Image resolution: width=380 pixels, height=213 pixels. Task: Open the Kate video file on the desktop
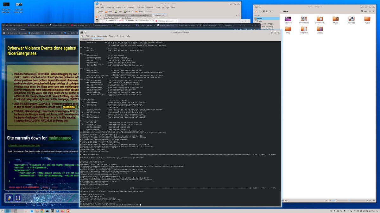[x=6, y=8]
